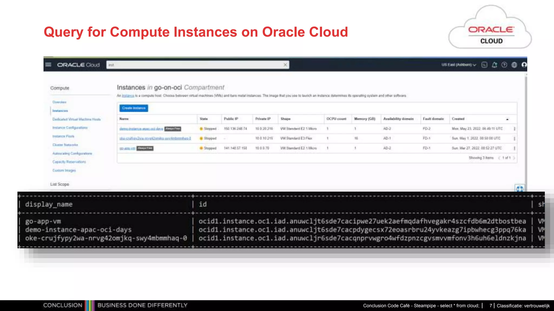Click private IP 10.0.10.215 cell

tap(264, 138)
